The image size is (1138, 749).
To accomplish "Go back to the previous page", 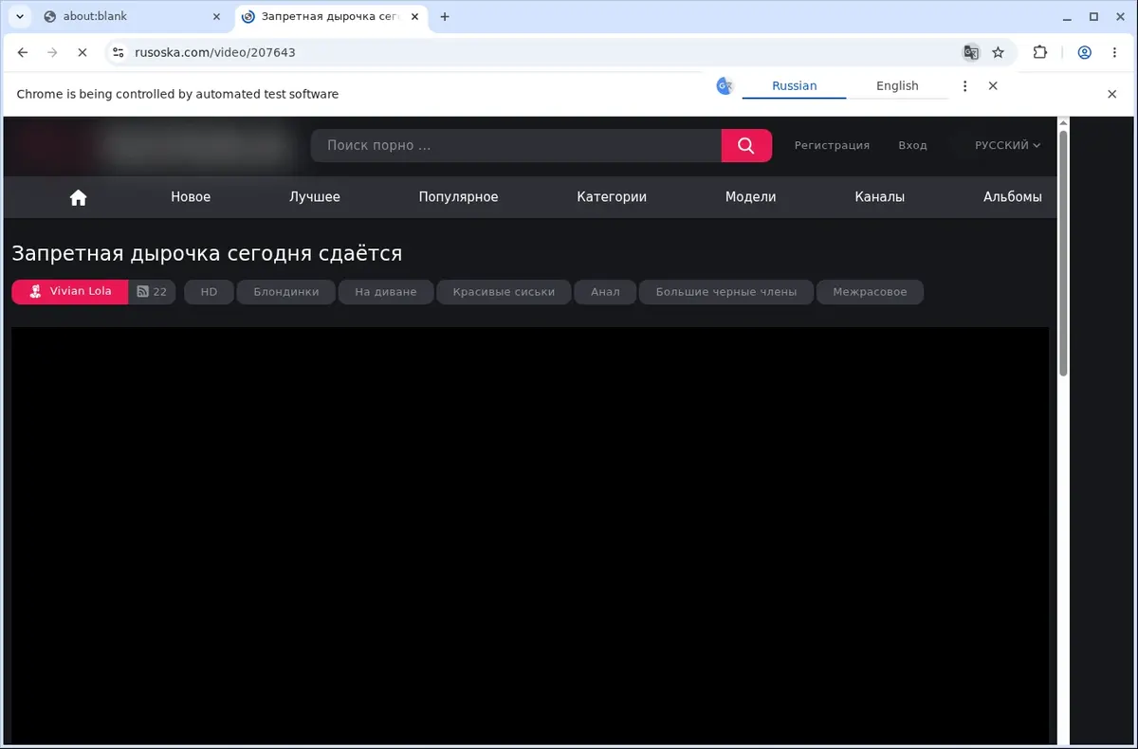I will point(23,53).
